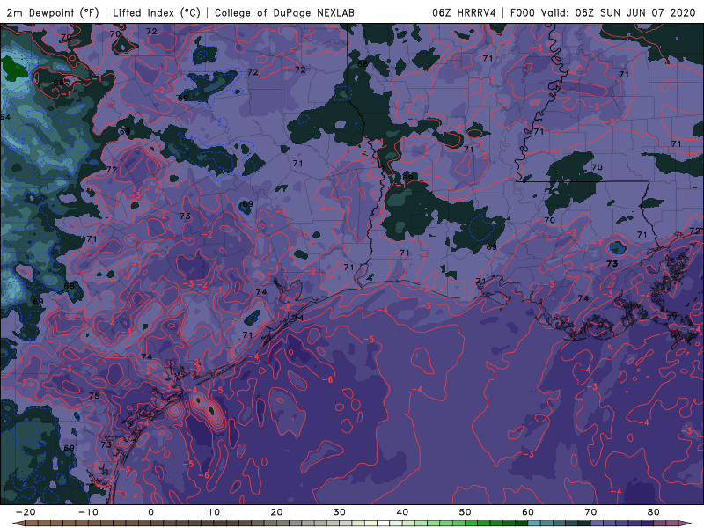Click the 60 label on the color scale

pyautogui.click(x=528, y=512)
